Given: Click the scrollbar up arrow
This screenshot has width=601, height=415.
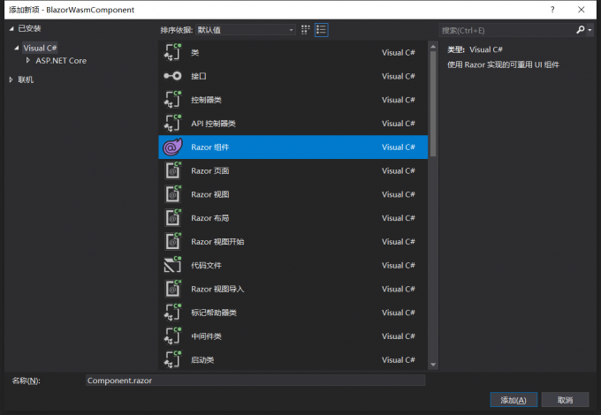Looking at the screenshot, I should coord(433,47).
